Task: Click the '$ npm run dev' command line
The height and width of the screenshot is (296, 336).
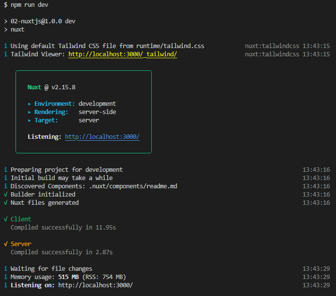Action: tap(26, 5)
